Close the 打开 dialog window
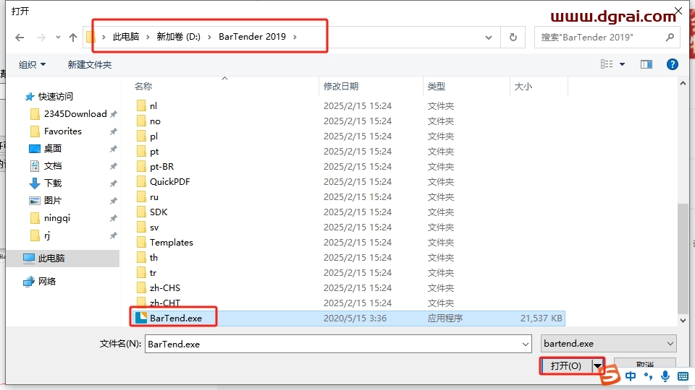 [x=678, y=11]
